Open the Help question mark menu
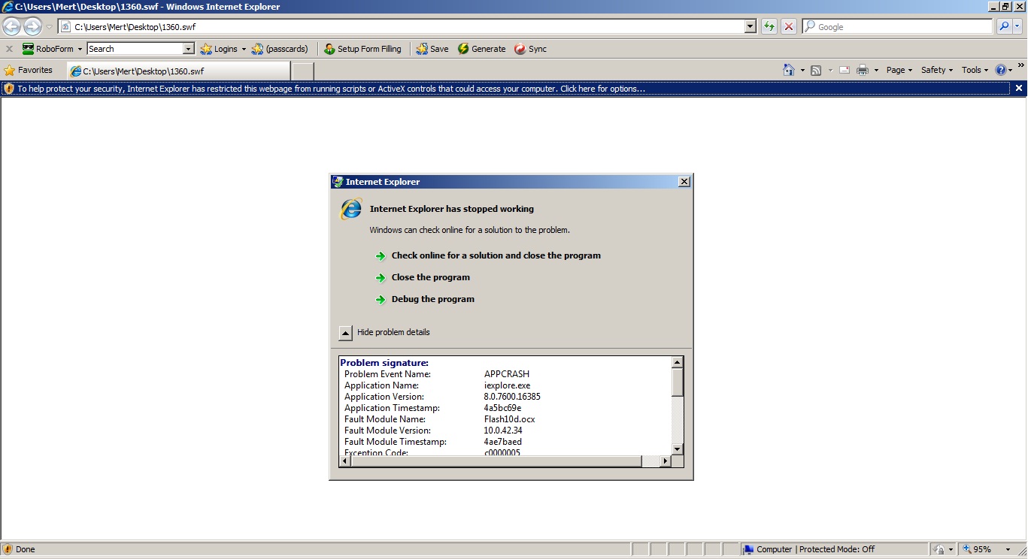Viewport: 1028px width, 559px height. (x=1003, y=71)
